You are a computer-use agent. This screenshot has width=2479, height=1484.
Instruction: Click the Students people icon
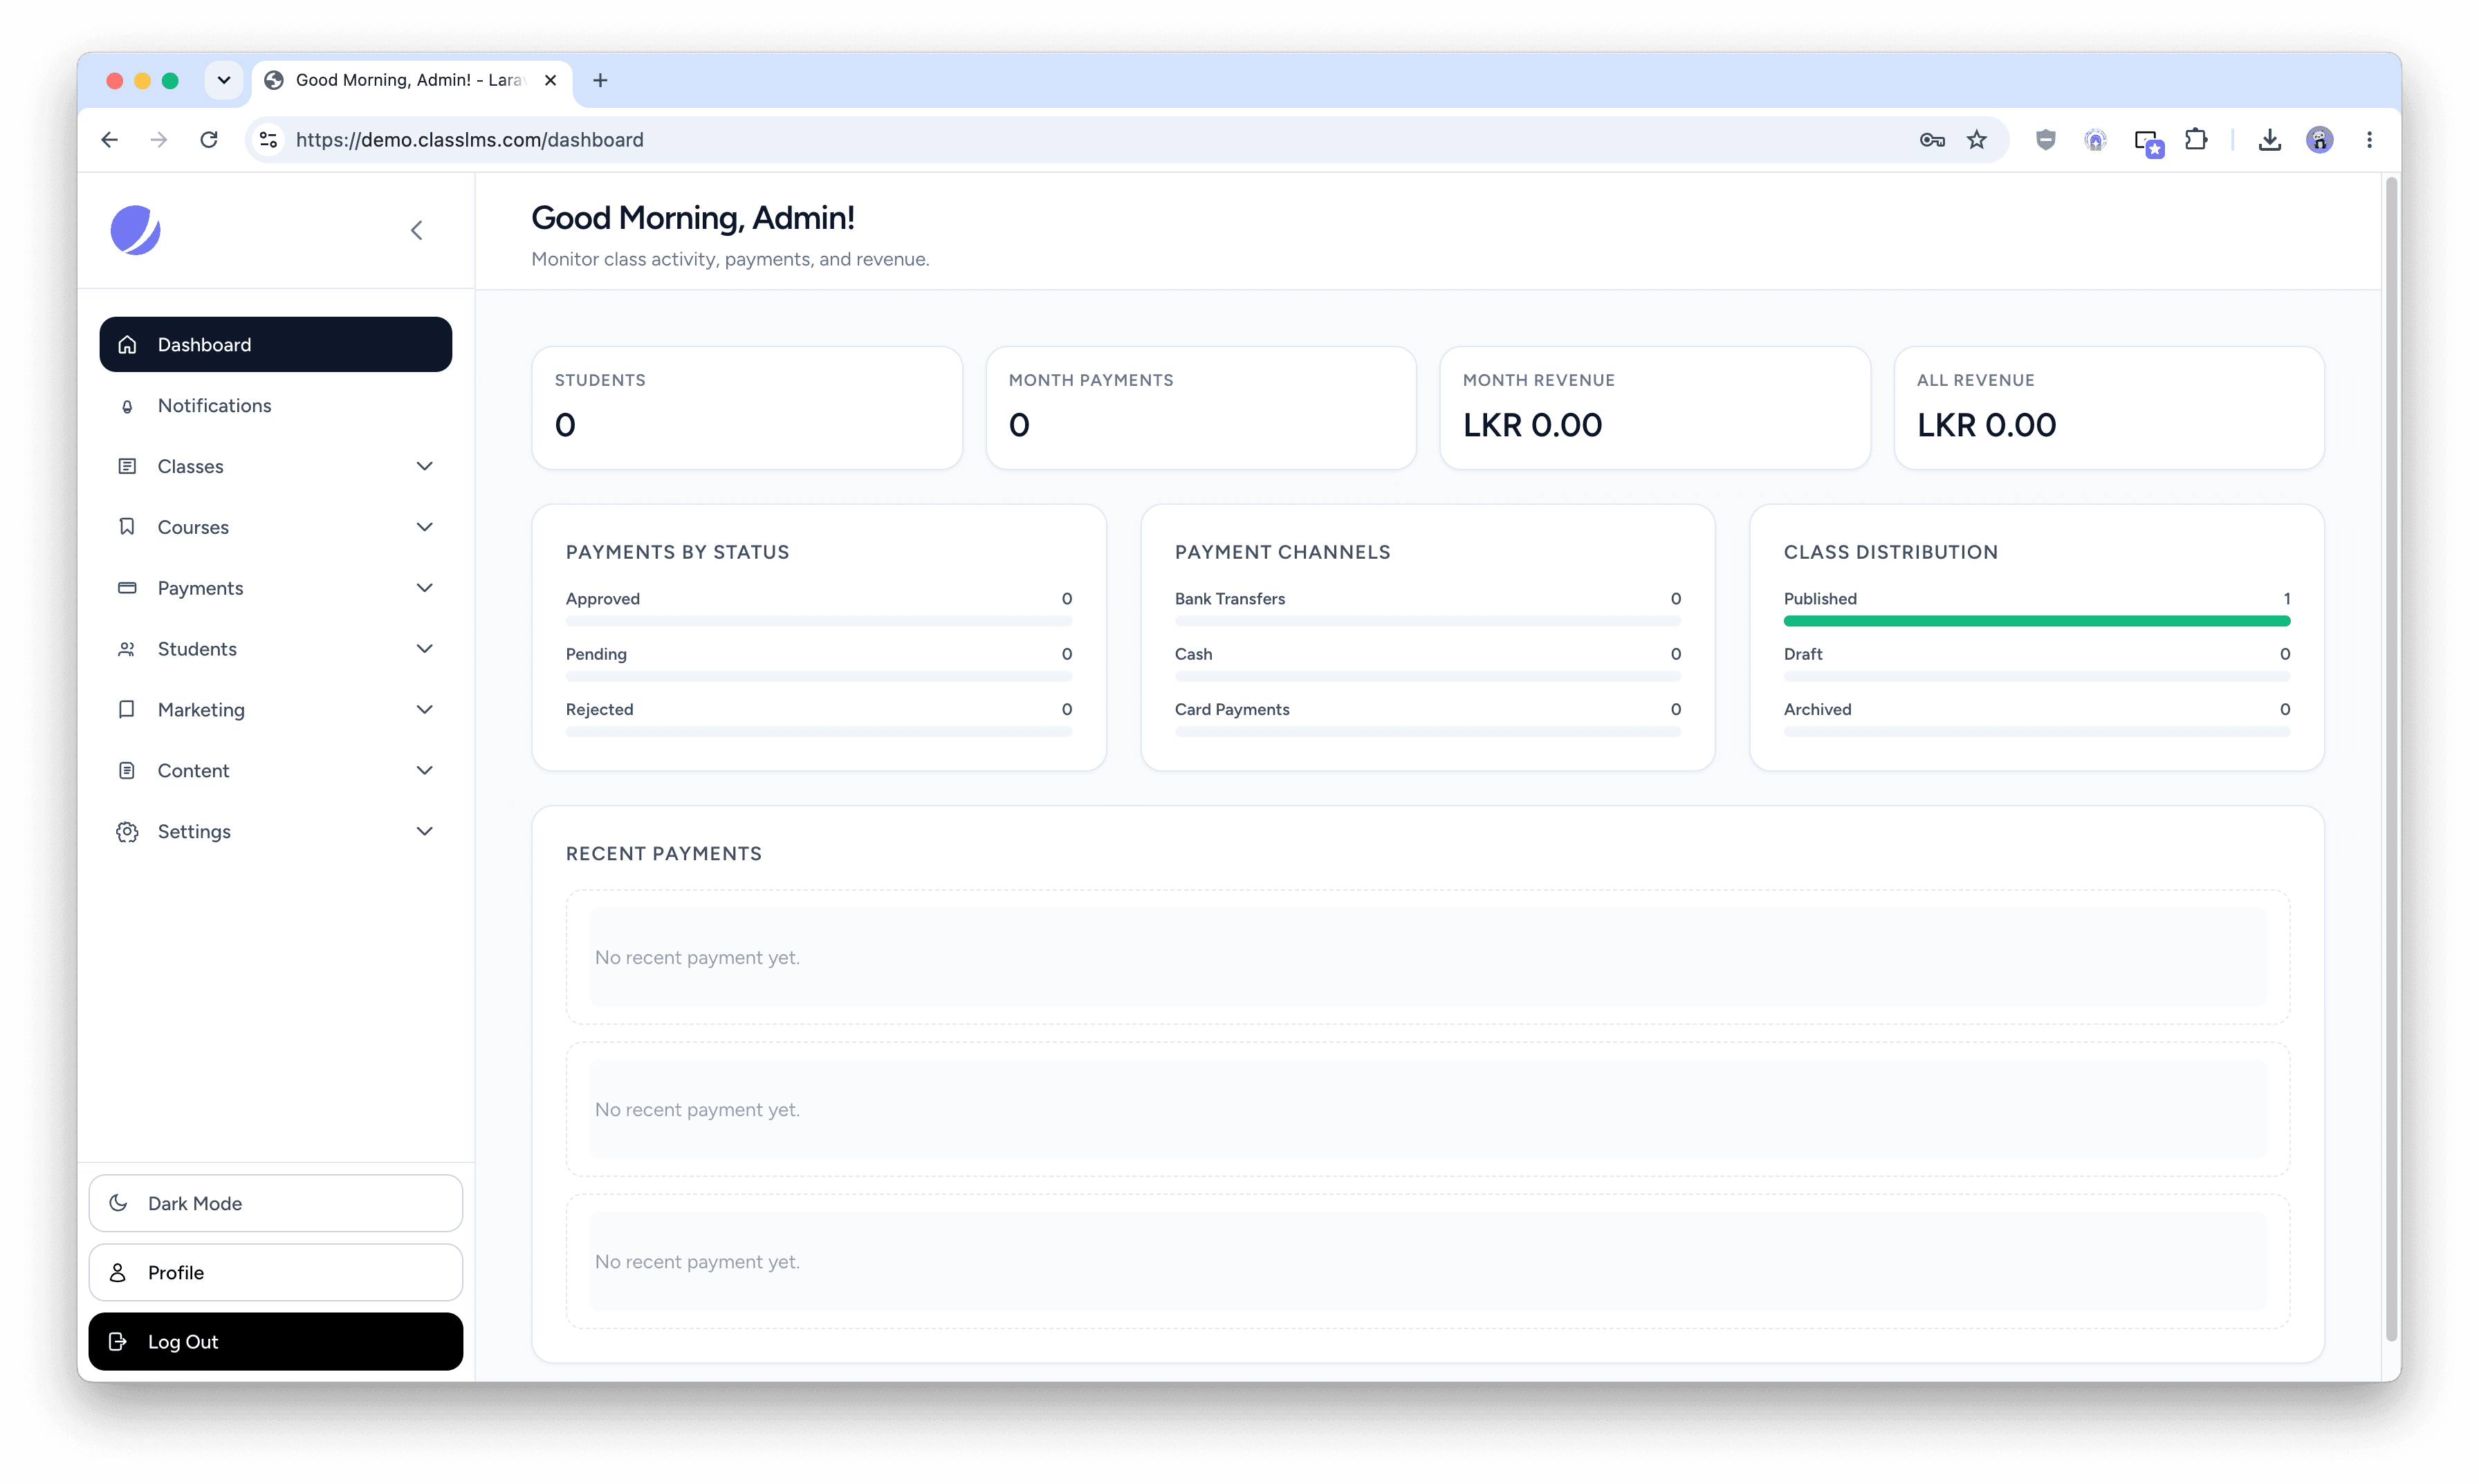127,649
